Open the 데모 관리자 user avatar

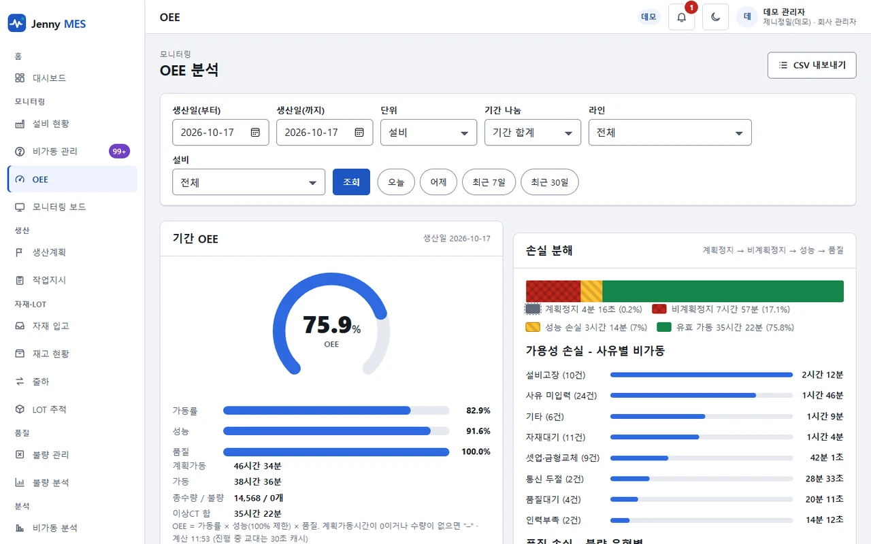747,17
